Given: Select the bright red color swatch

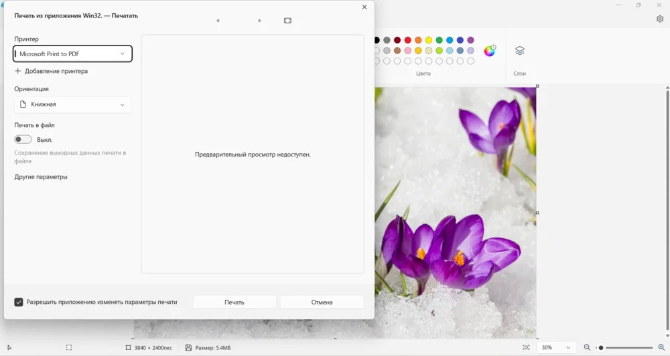Looking at the screenshot, I should [407, 40].
